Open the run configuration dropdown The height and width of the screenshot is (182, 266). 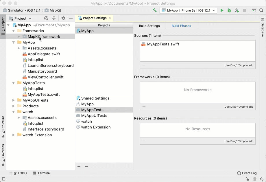click(x=188, y=10)
